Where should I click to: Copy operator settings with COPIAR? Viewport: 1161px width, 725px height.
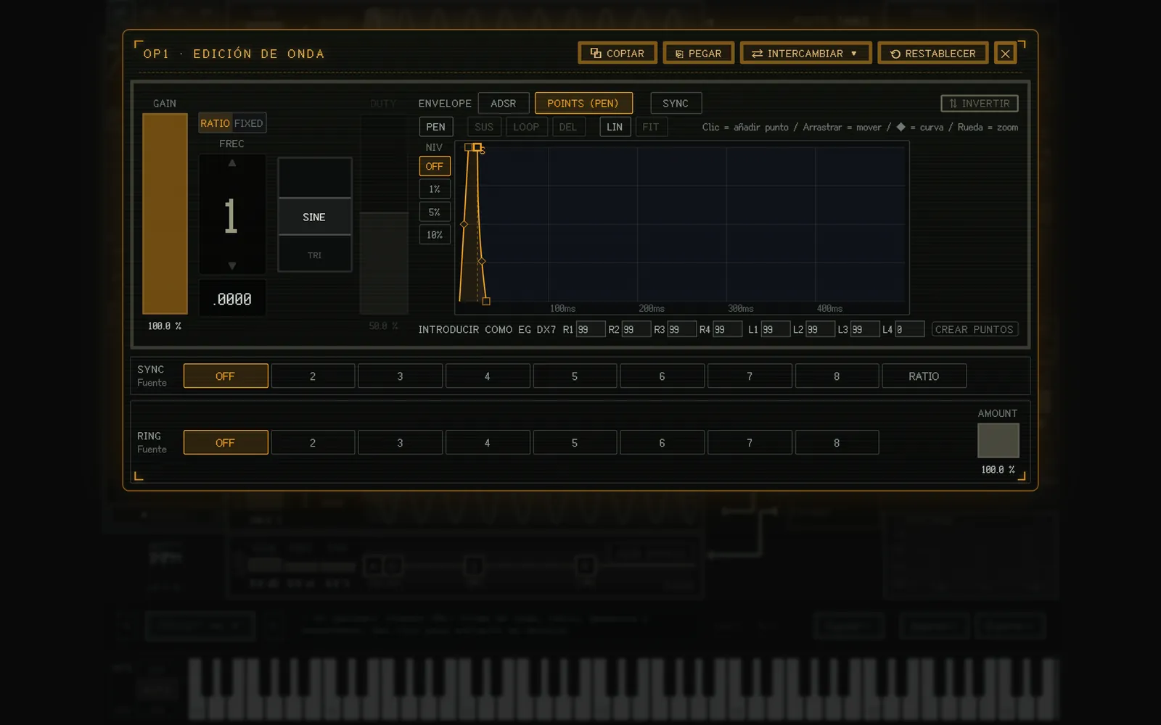(x=618, y=53)
